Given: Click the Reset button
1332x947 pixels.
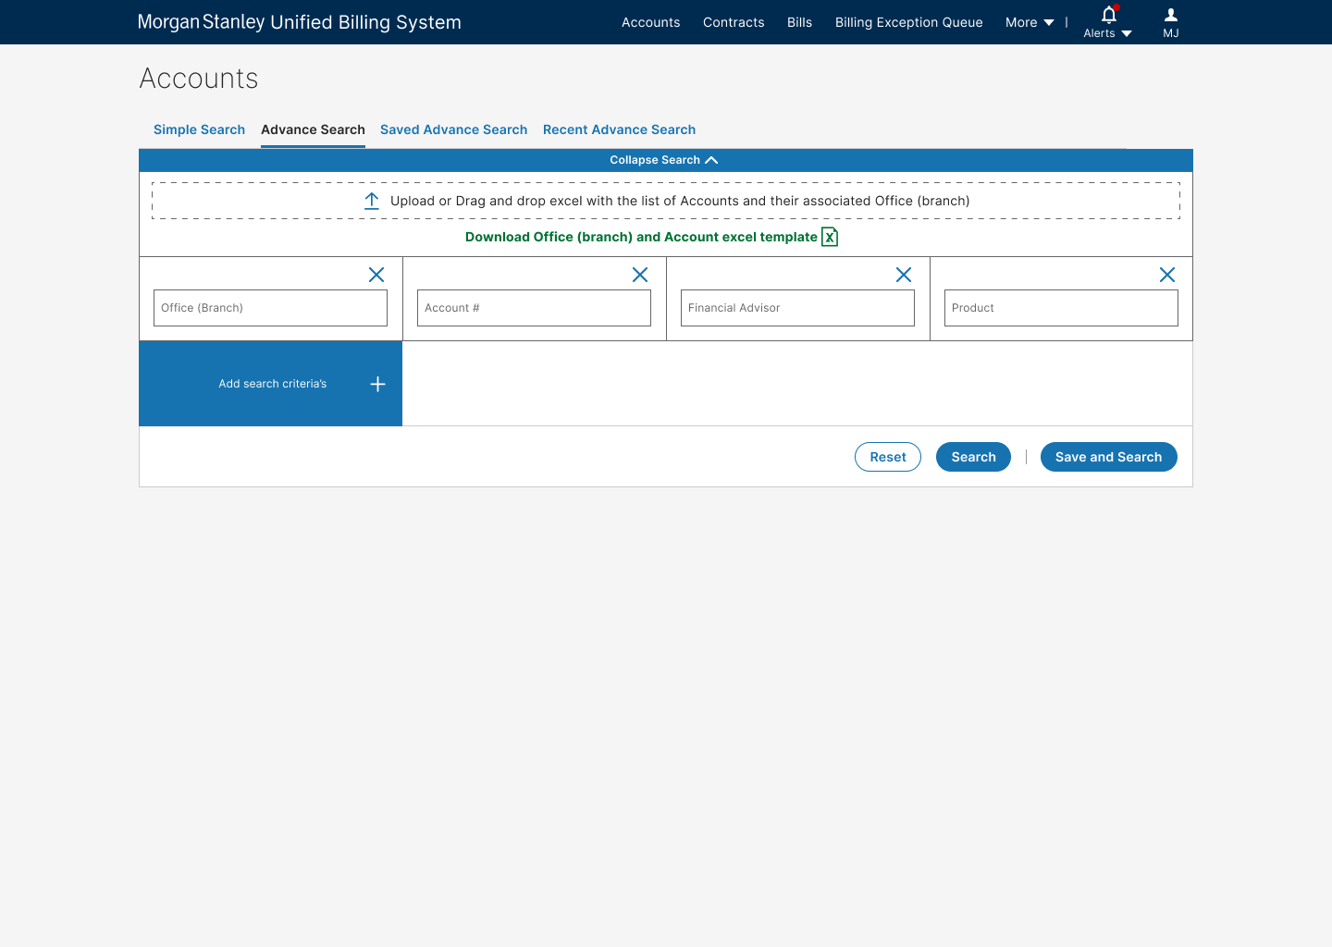Looking at the screenshot, I should pyautogui.click(x=888, y=457).
